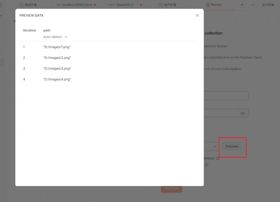Click the delay field with ms suffix
The image size is (280, 202).
[226, 113]
